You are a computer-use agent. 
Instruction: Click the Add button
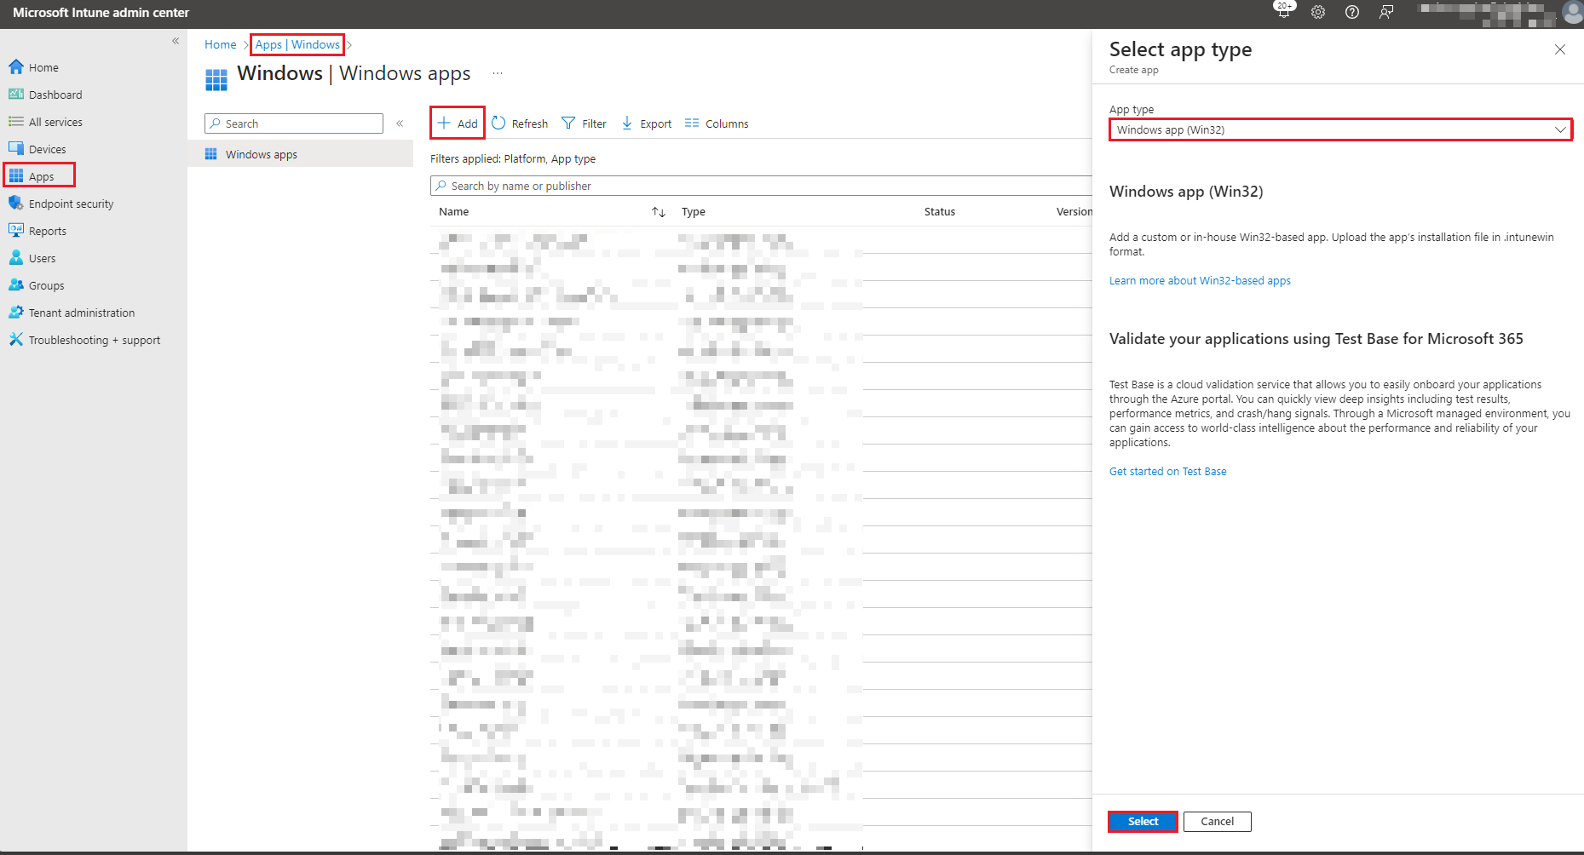tap(458, 123)
